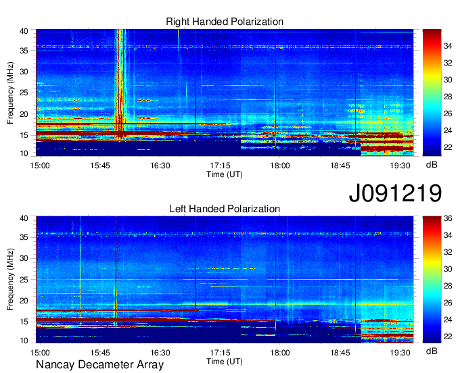Click 40 MHz tick on Right Handed frequency axis

[24, 31]
